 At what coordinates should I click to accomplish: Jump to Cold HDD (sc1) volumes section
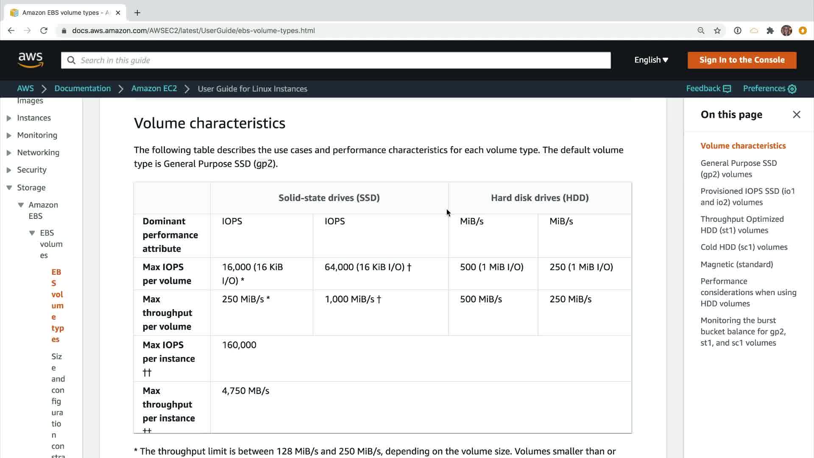(744, 247)
